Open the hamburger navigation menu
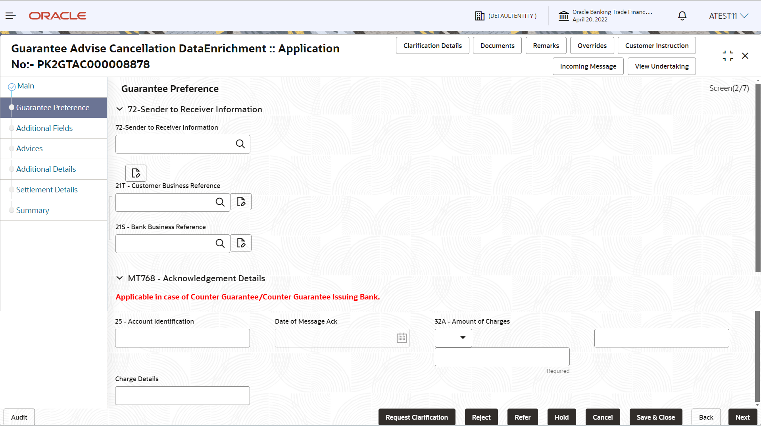 click(11, 16)
